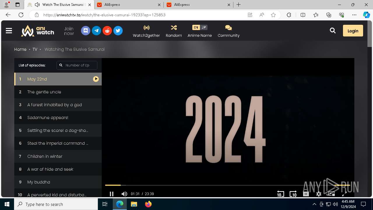Open the Twitter page icon
The width and height of the screenshot is (373, 210).
[118, 31]
